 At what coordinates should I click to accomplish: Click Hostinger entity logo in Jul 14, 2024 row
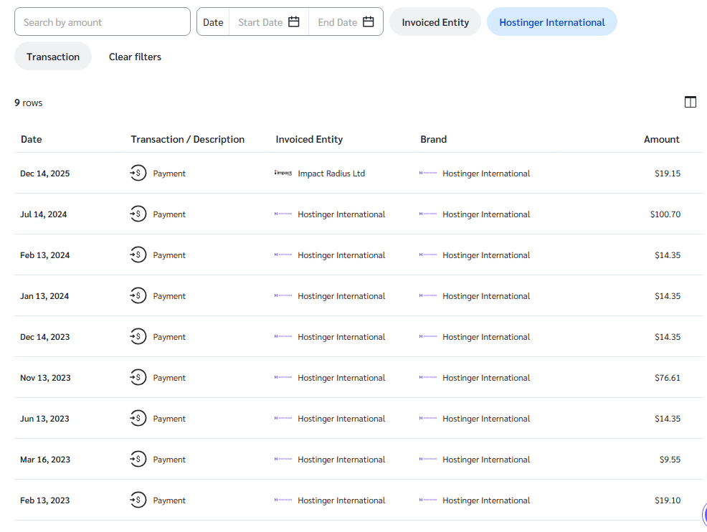pos(283,214)
